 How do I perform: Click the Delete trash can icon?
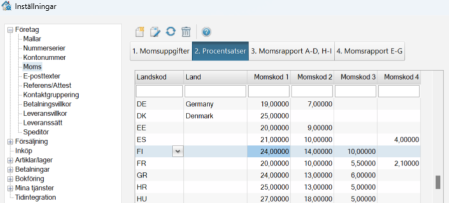point(186,31)
